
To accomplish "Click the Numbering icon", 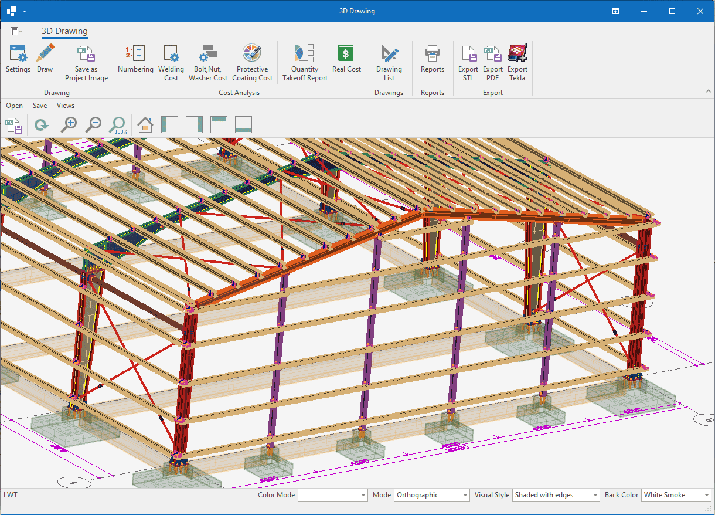I will (x=135, y=59).
